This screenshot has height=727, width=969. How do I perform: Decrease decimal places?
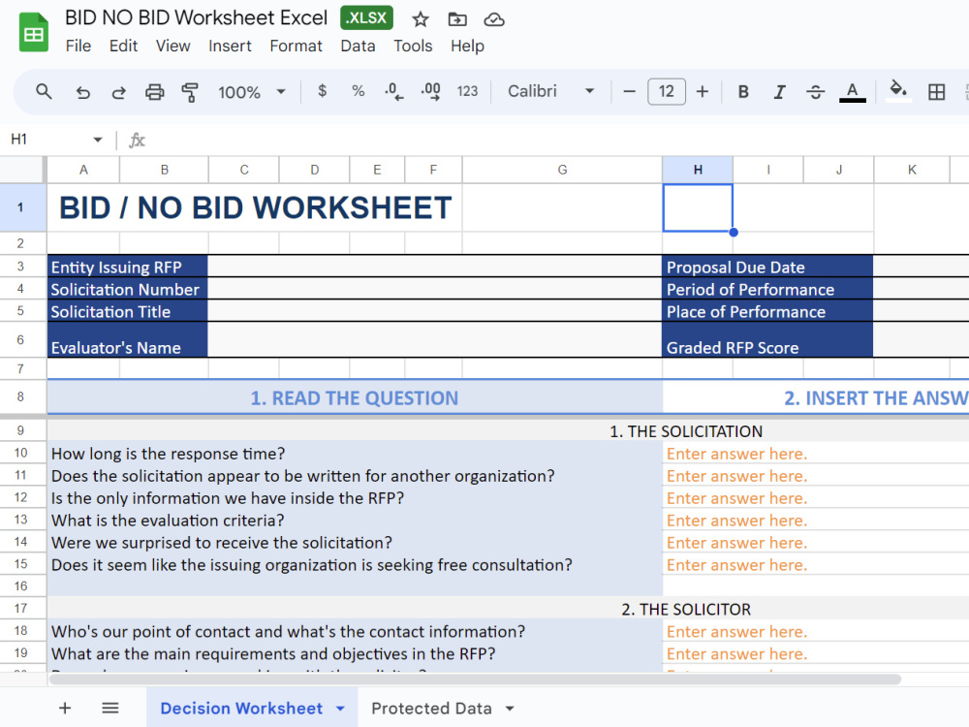[393, 91]
